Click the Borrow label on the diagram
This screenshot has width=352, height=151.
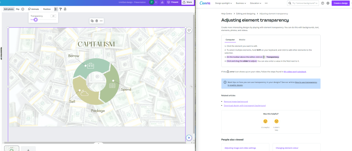click(74, 56)
